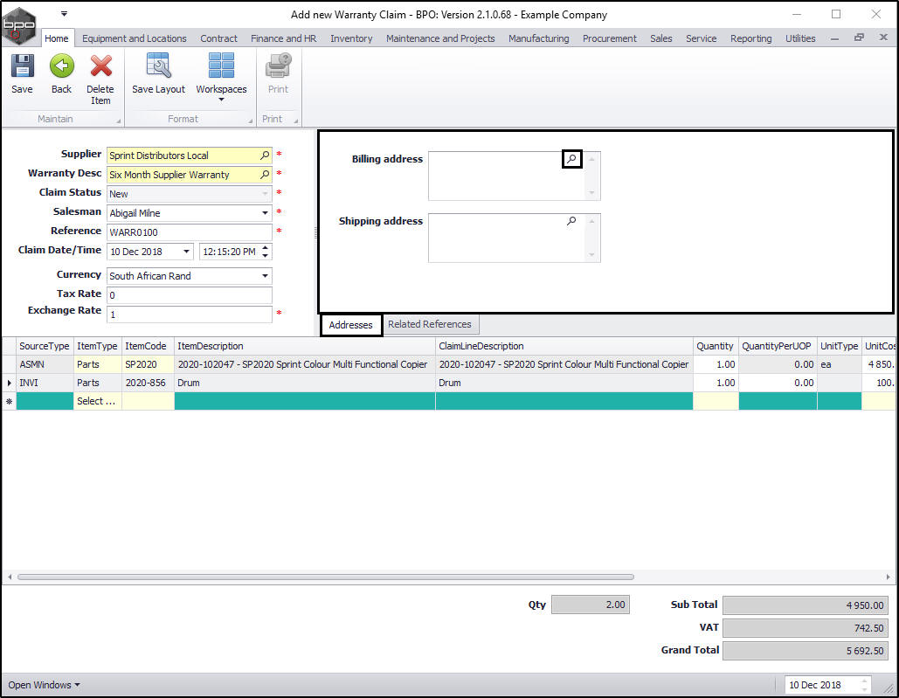
Task: Decrease claim time with down spinner
Action: [x=265, y=255]
